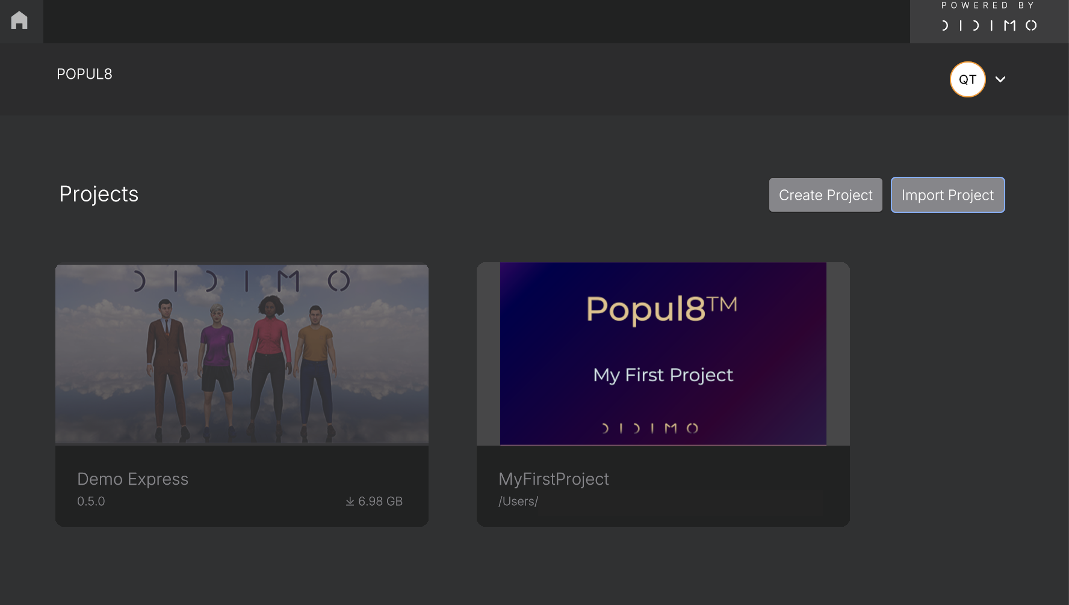1069x605 pixels.
Task: Open the QT user avatar
Action: (x=967, y=79)
